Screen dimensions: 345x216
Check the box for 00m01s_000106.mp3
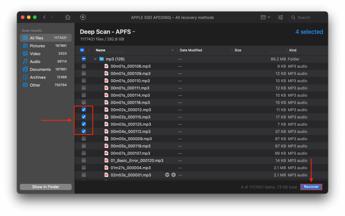point(84,66)
